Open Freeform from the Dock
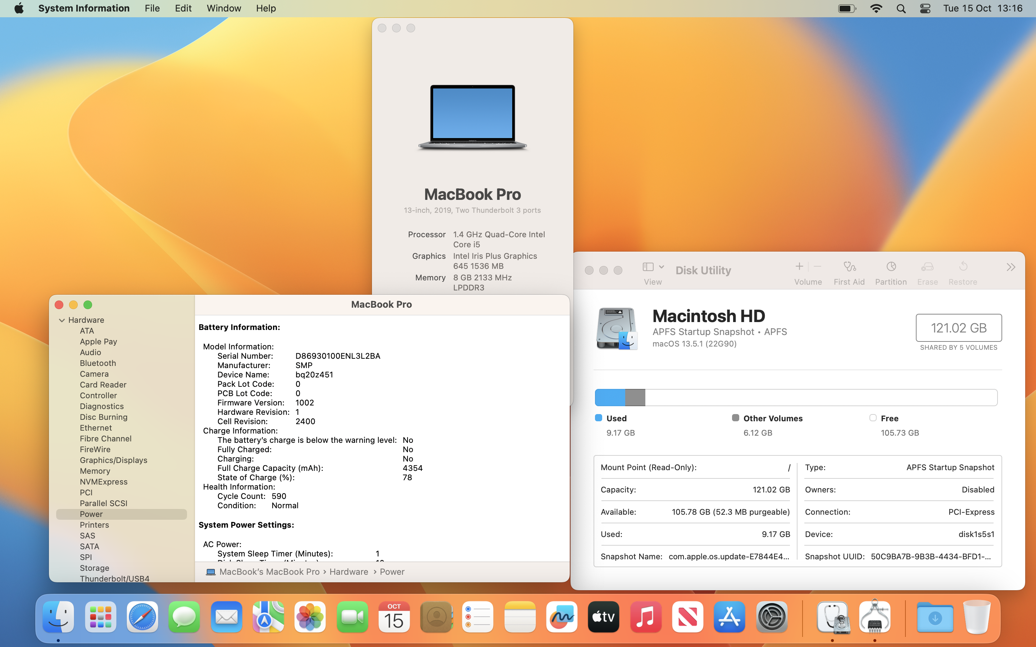Screen dimensions: 1036x647 [562, 616]
